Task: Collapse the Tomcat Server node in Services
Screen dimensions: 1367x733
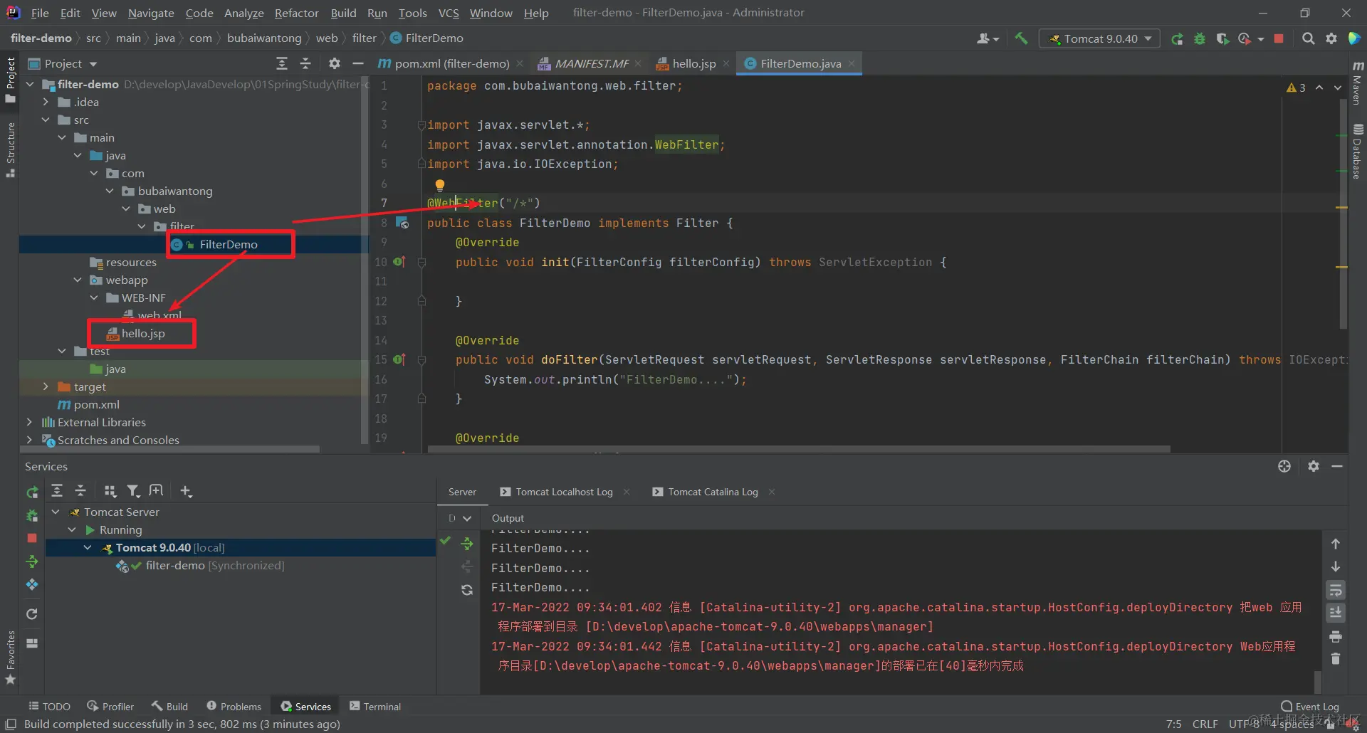Action: coord(56,512)
